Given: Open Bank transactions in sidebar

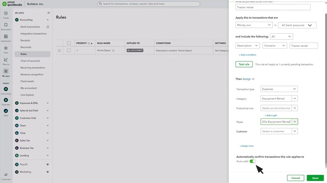Looking at the screenshot, I should pyautogui.click(x=30, y=27).
